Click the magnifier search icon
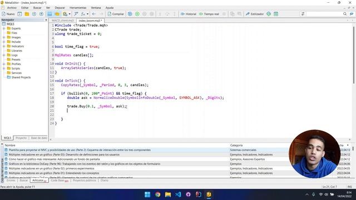This screenshot has width=356, height=200. (345, 14)
